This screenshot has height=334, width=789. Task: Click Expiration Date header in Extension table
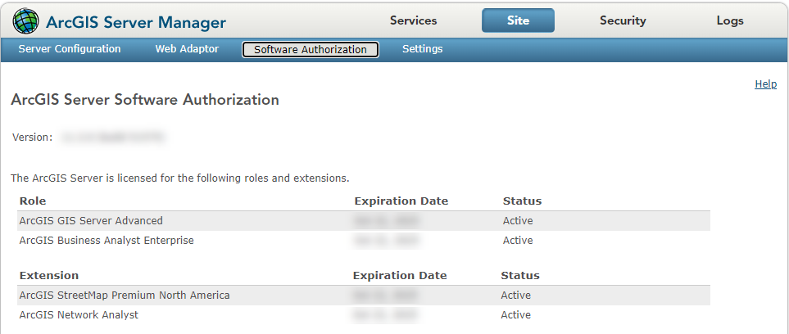(400, 276)
